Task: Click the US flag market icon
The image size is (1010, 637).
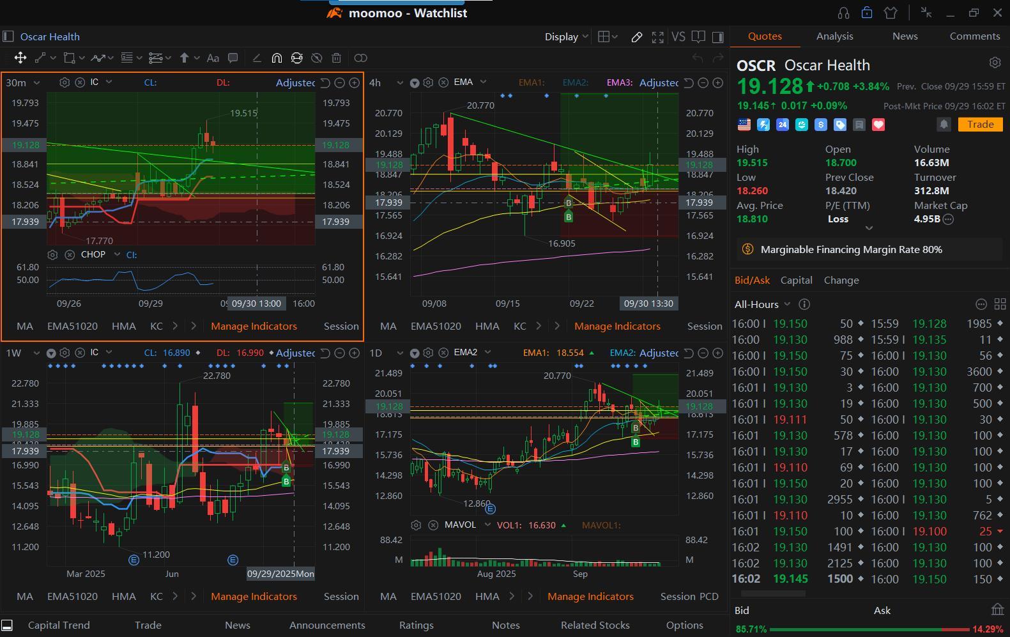Action: (744, 125)
